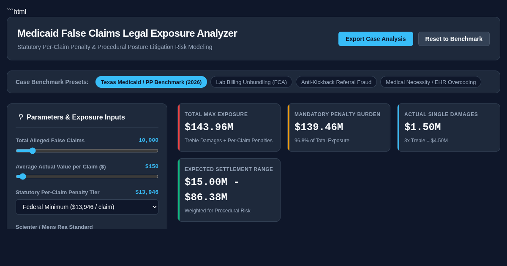The height and width of the screenshot is (266, 507).
Task: Click the Parameters & Exposure Inputs icon
Action: point(21,117)
